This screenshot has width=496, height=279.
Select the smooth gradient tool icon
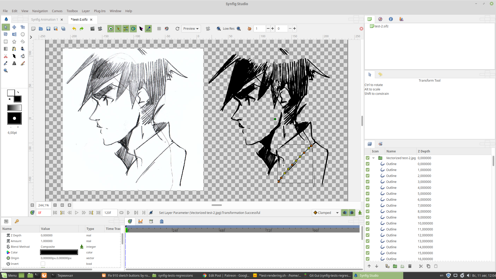click(x=6, y=49)
